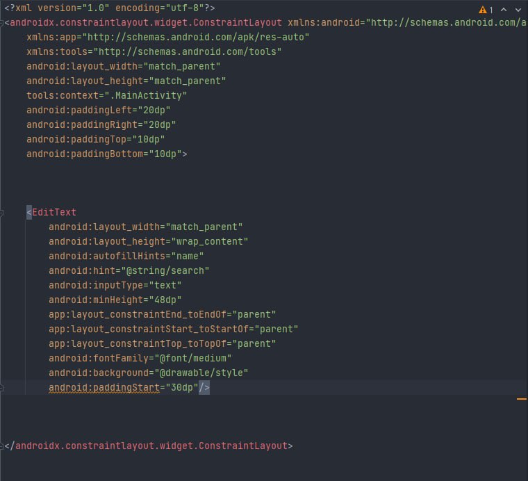Collapse the EditText tag fold marker
528x481 pixels.
pos(1,213)
